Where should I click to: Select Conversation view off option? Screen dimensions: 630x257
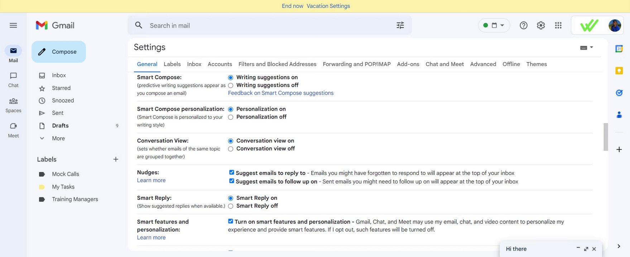(231, 149)
